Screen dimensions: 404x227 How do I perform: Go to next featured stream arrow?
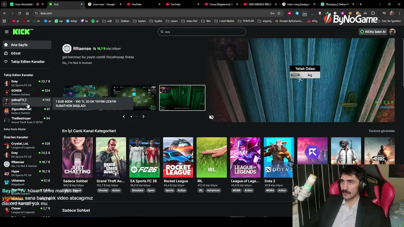pyautogui.click(x=143, y=116)
